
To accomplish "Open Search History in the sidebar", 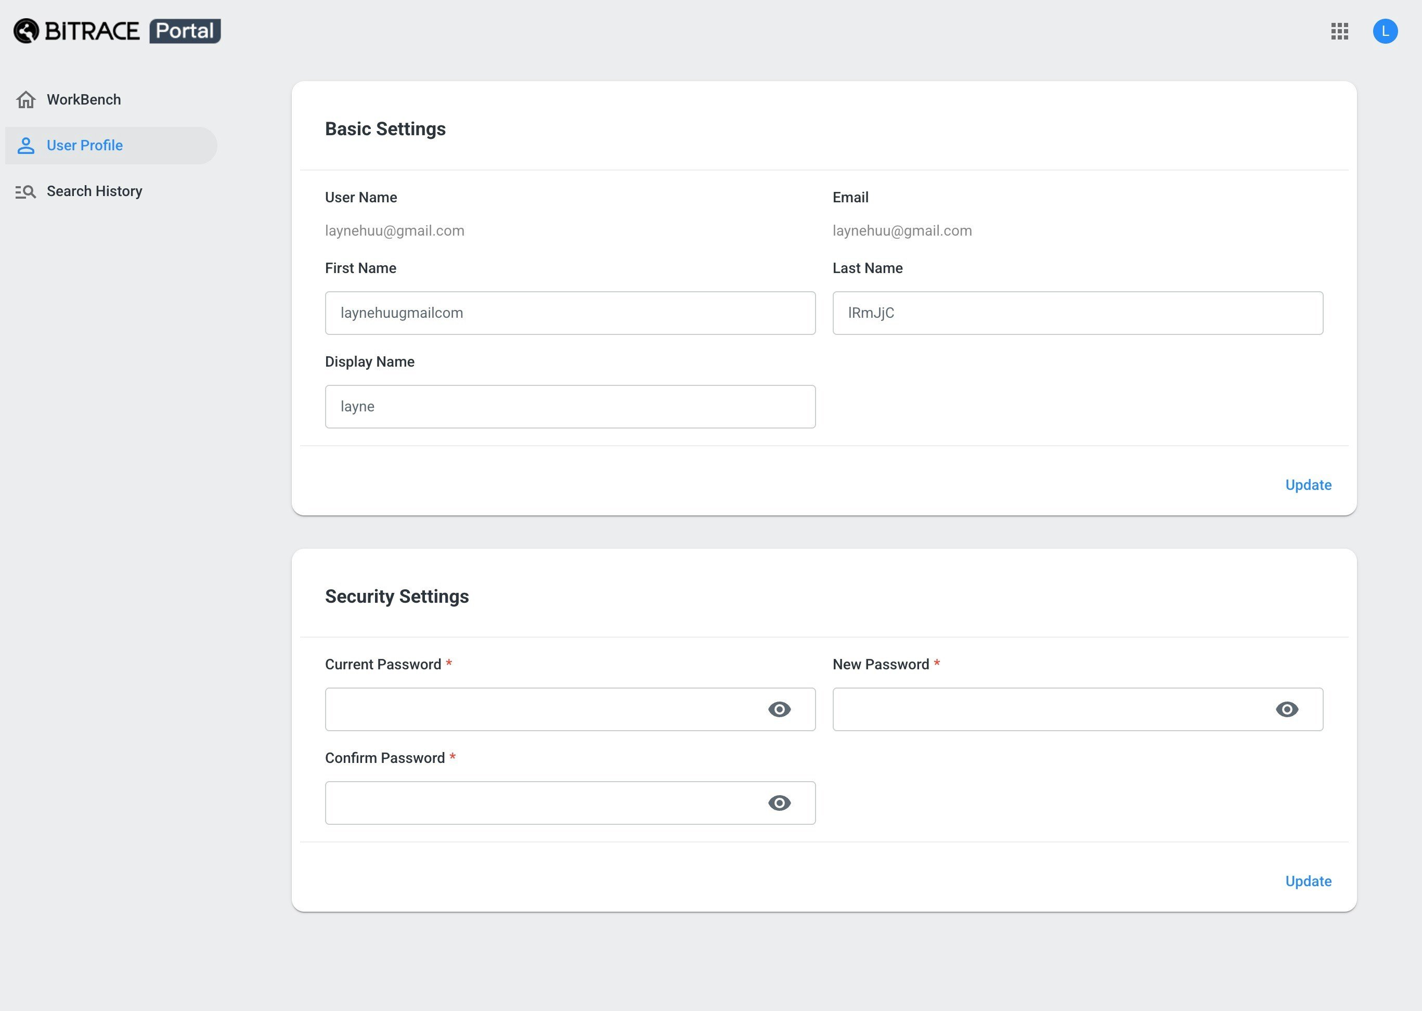I will 94,191.
